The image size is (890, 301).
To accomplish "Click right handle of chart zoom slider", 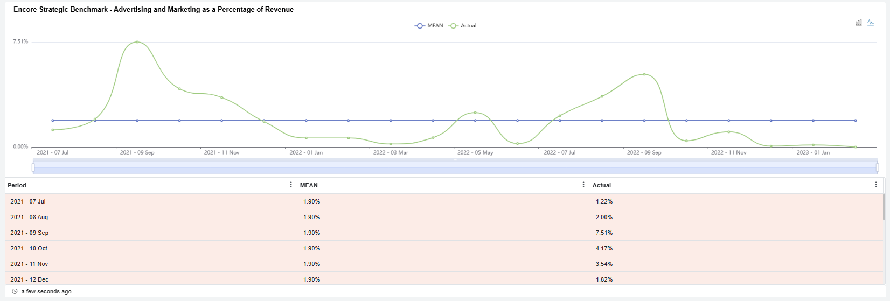I will (877, 167).
